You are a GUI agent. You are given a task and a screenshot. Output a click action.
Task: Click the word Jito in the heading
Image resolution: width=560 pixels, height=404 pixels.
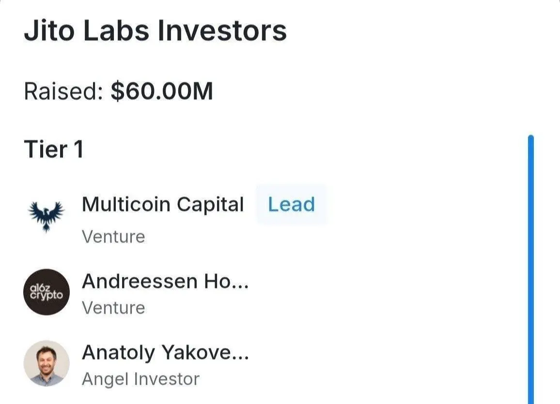pos(49,30)
